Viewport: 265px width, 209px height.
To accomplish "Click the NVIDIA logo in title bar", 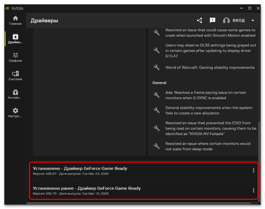I will coord(7,8).
